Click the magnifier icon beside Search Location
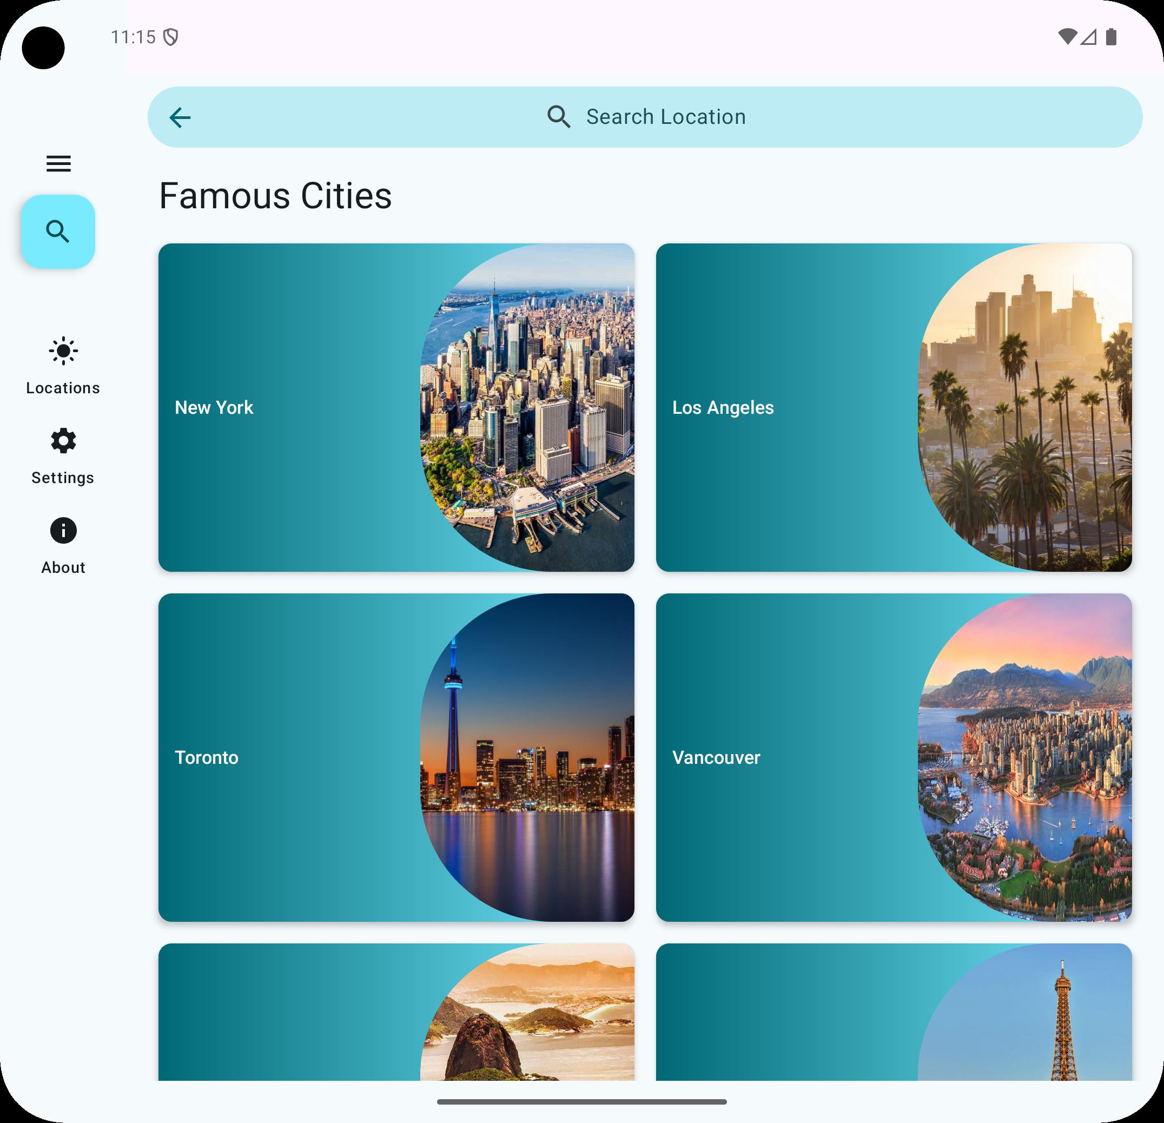 [558, 117]
